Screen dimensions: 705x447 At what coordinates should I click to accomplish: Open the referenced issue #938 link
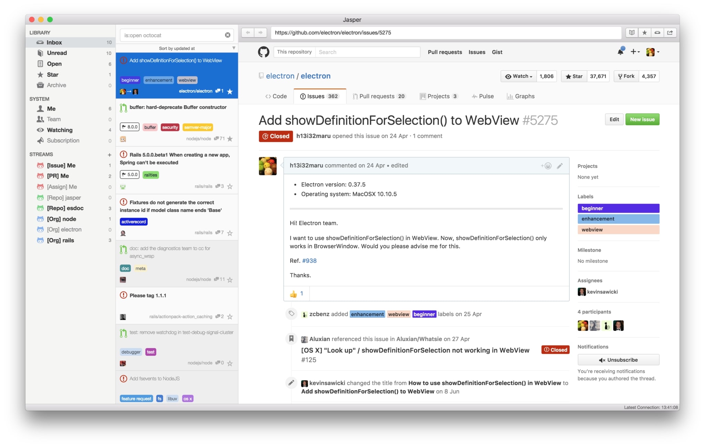(309, 261)
